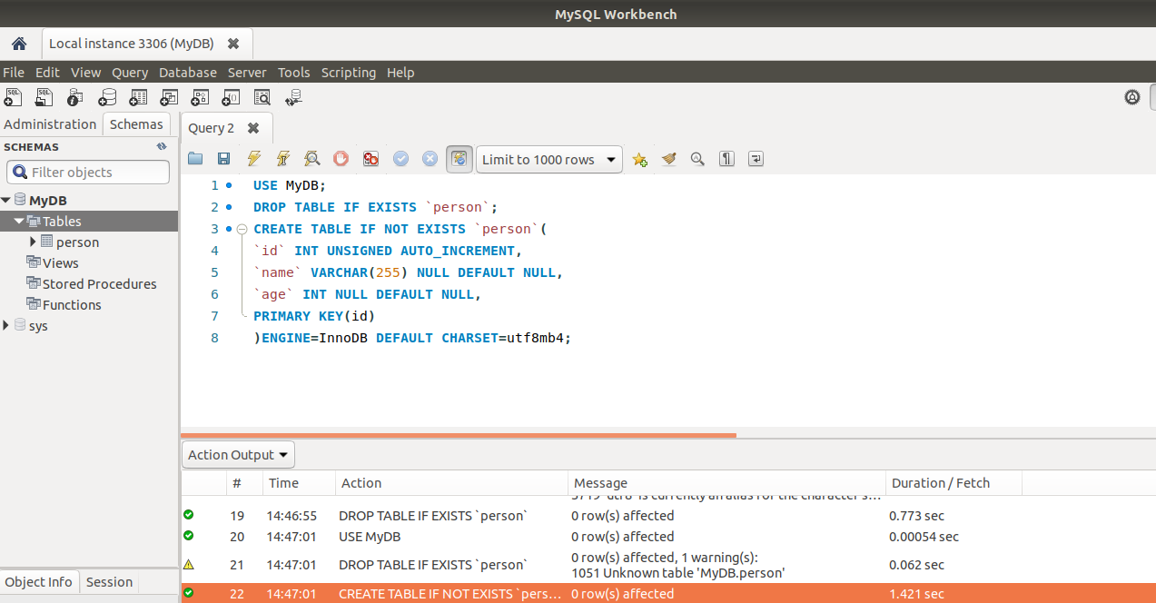
Task: Switch to the Session tab
Action: pyautogui.click(x=109, y=582)
